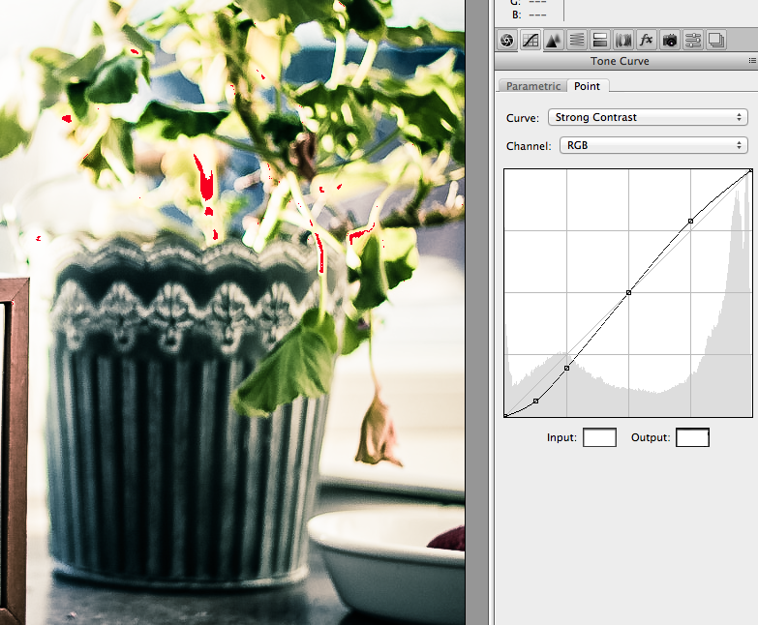
Task: Open the Tone Curve panel flyout menu
Action: (x=752, y=60)
